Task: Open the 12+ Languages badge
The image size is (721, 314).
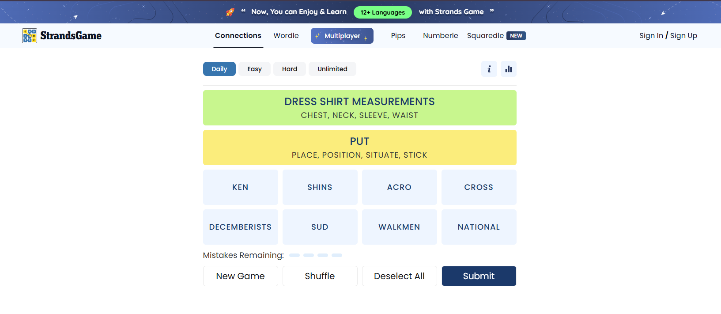Action: [383, 12]
